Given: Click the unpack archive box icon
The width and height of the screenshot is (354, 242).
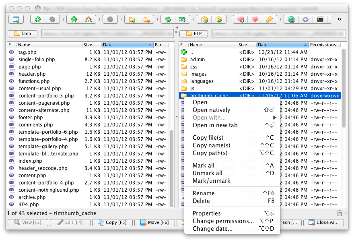Looking at the screenshot, I should [x=219, y=19].
